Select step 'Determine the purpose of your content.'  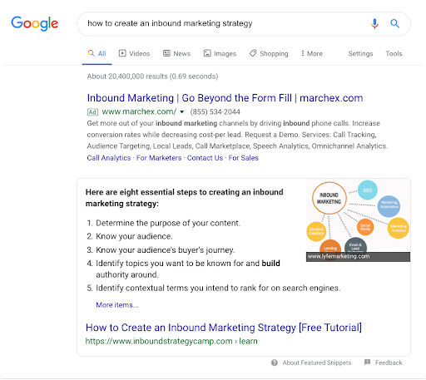click(x=168, y=223)
